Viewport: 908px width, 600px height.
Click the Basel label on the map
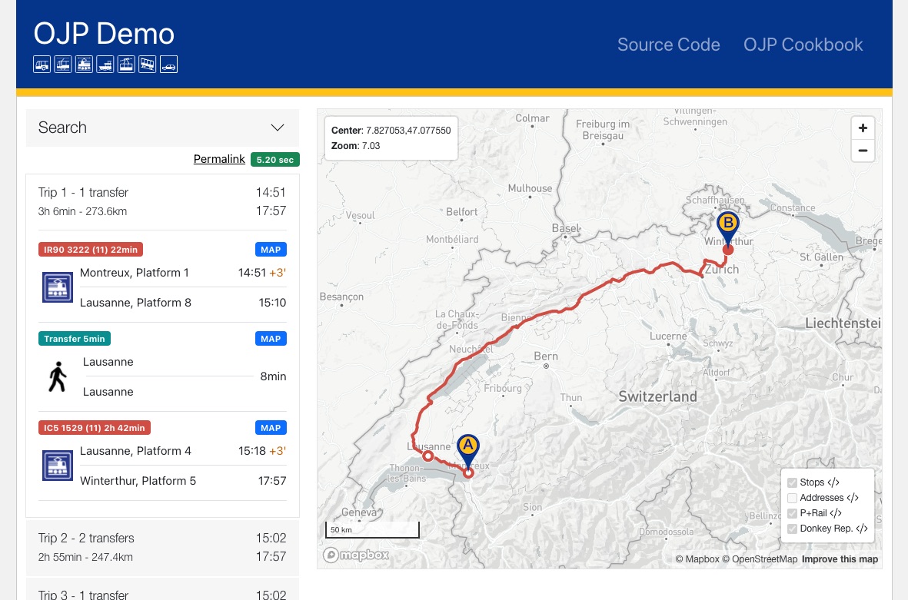pyautogui.click(x=565, y=228)
